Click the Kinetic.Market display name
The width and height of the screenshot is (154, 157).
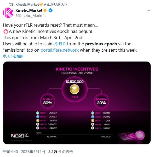tap(29, 10)
